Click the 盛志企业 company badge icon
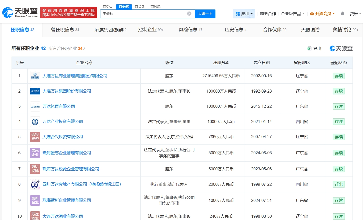 35,153
